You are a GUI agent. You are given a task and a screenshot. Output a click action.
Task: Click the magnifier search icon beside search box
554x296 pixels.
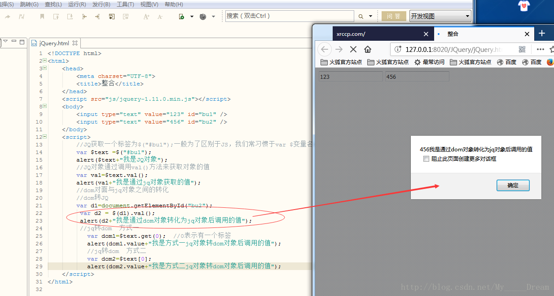pos(361,17)
